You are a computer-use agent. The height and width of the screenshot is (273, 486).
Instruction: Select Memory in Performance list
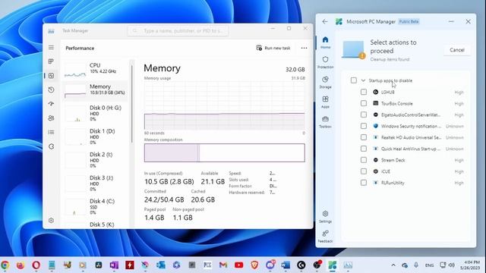click(95, 91)
